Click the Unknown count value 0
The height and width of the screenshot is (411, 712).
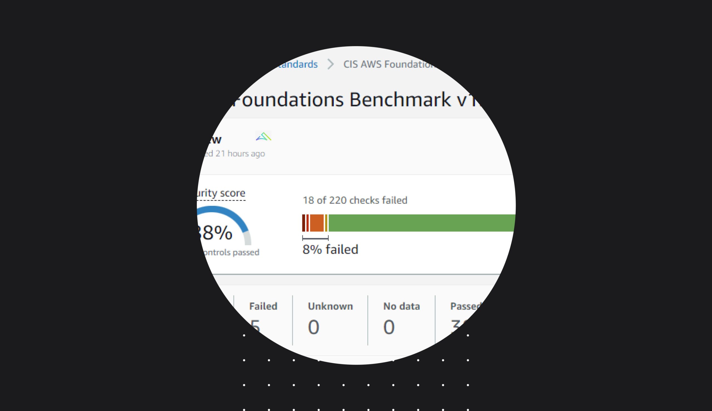(313, 327)
